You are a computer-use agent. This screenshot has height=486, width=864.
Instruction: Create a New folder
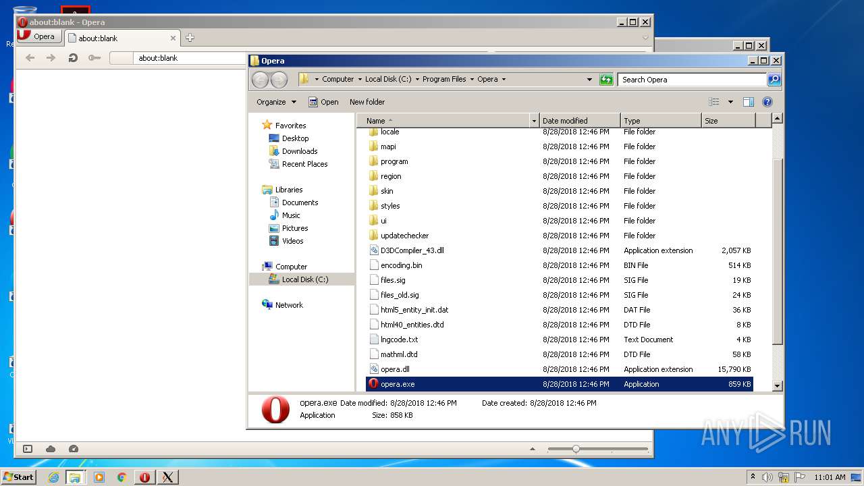pos(367,102)
